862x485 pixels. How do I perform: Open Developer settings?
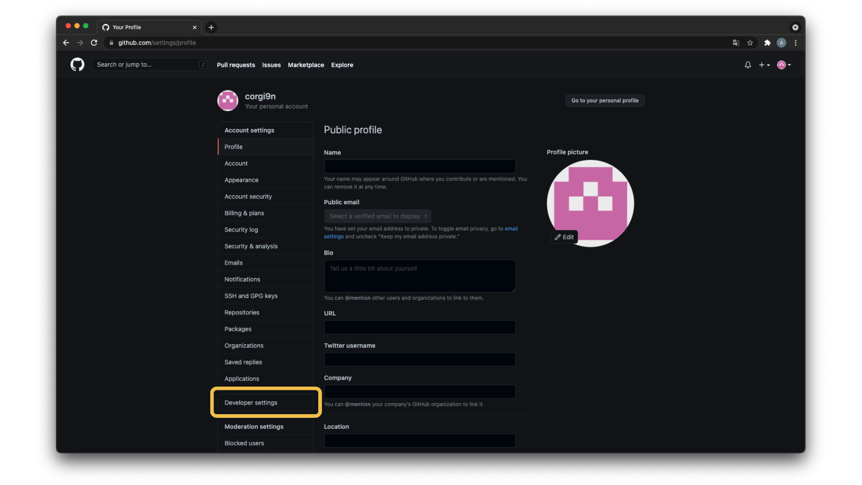point(265,403)
